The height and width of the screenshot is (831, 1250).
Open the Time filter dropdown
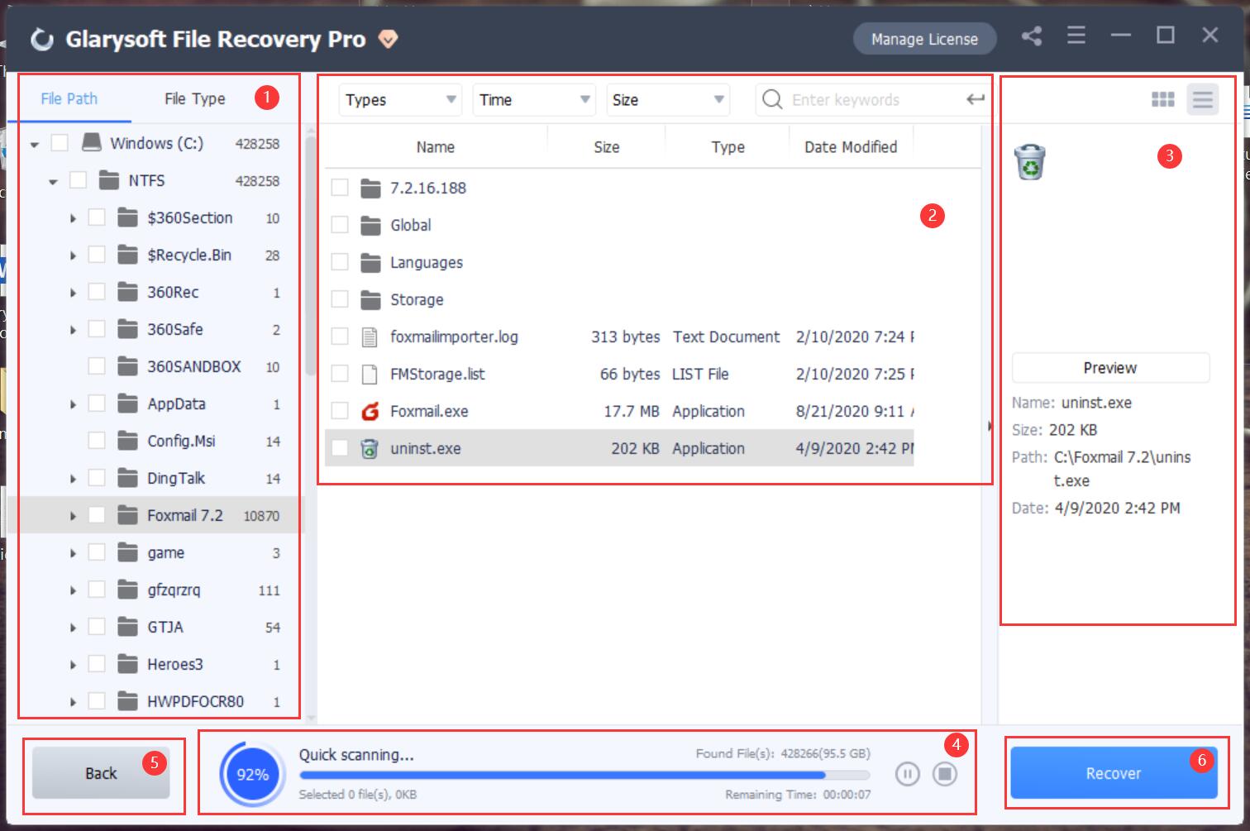tap(533, 99)
